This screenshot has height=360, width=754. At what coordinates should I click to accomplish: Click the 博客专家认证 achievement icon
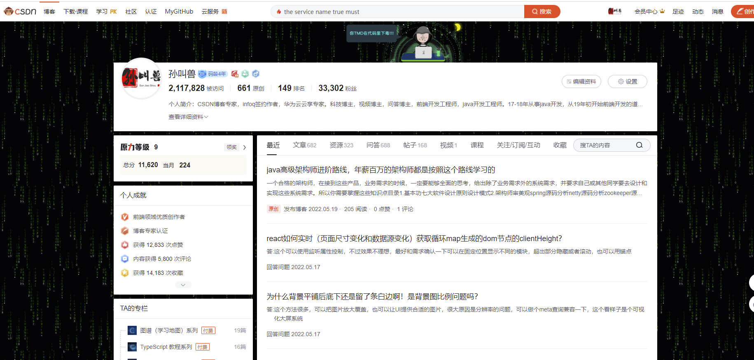[x=125, y=231]
